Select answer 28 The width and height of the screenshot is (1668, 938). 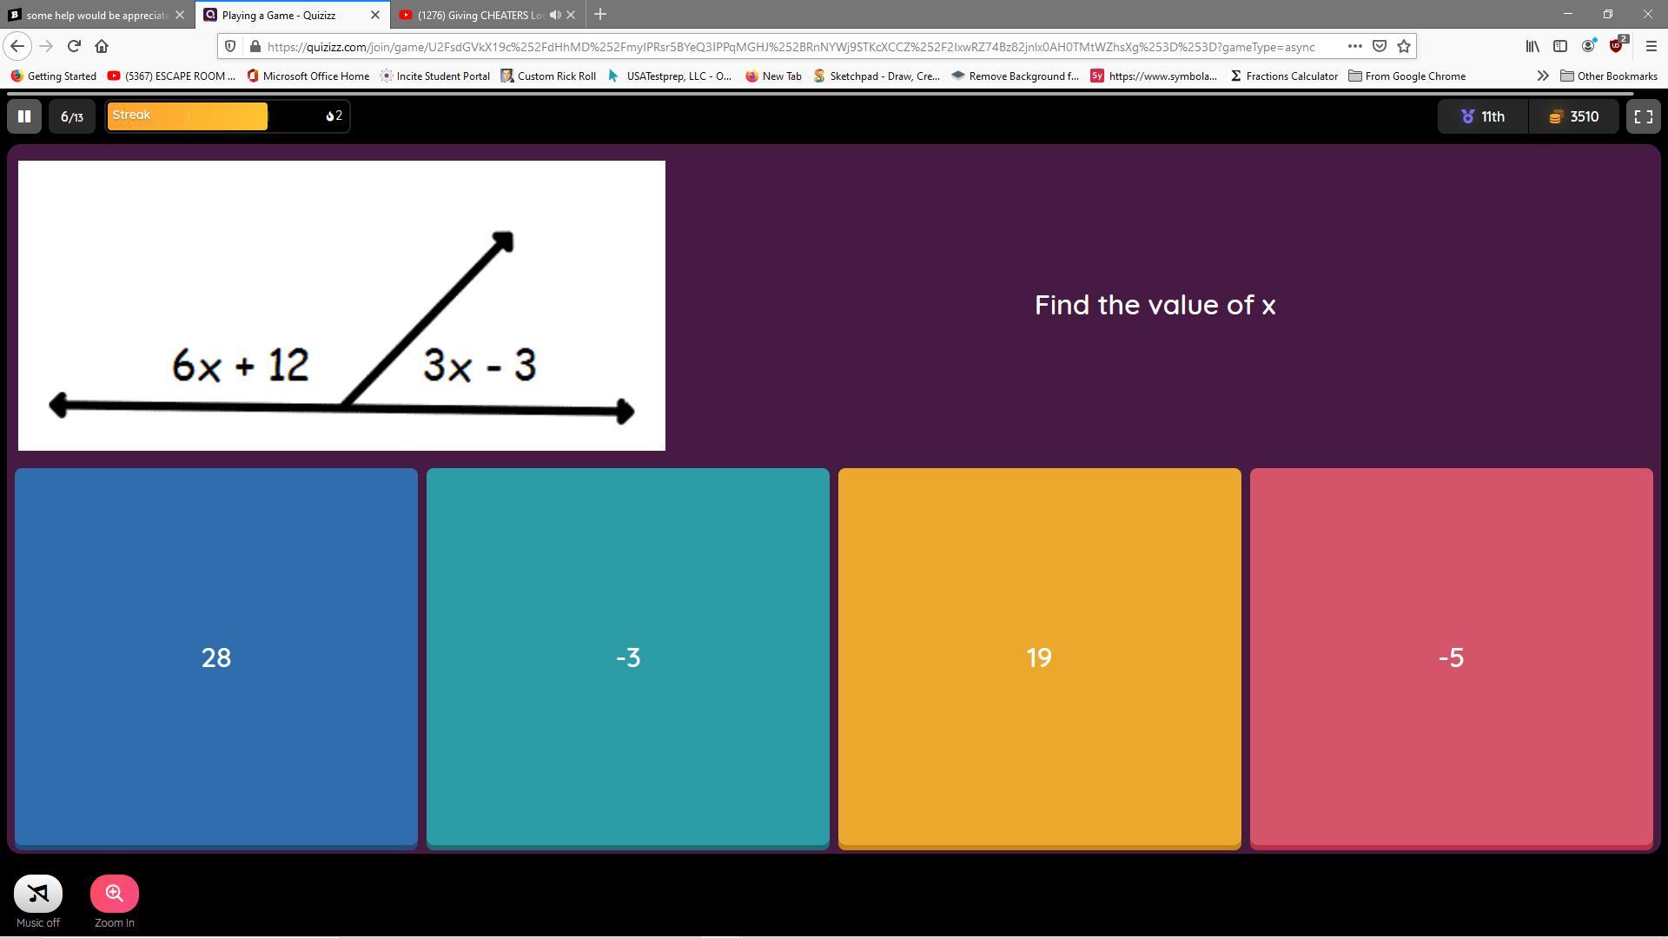click(216, 657)
